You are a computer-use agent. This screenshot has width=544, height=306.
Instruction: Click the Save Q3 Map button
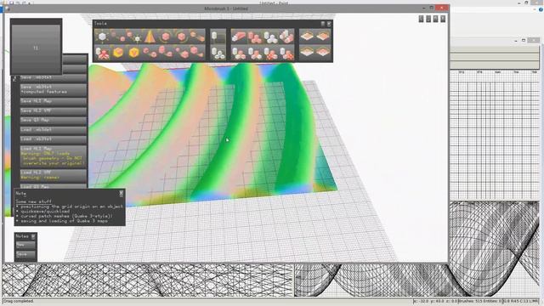tap(53, 120)
